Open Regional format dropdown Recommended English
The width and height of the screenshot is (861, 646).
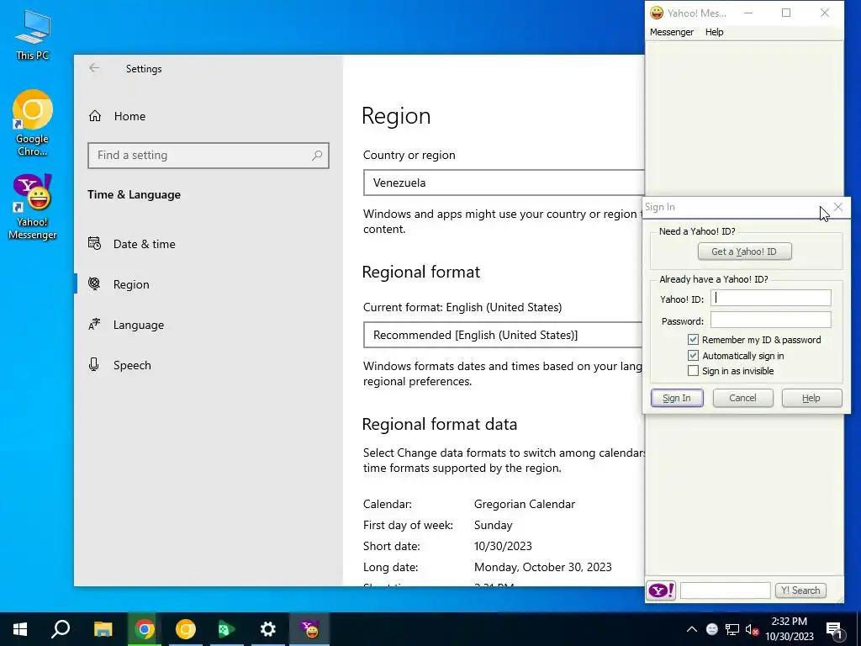[504, 335]
